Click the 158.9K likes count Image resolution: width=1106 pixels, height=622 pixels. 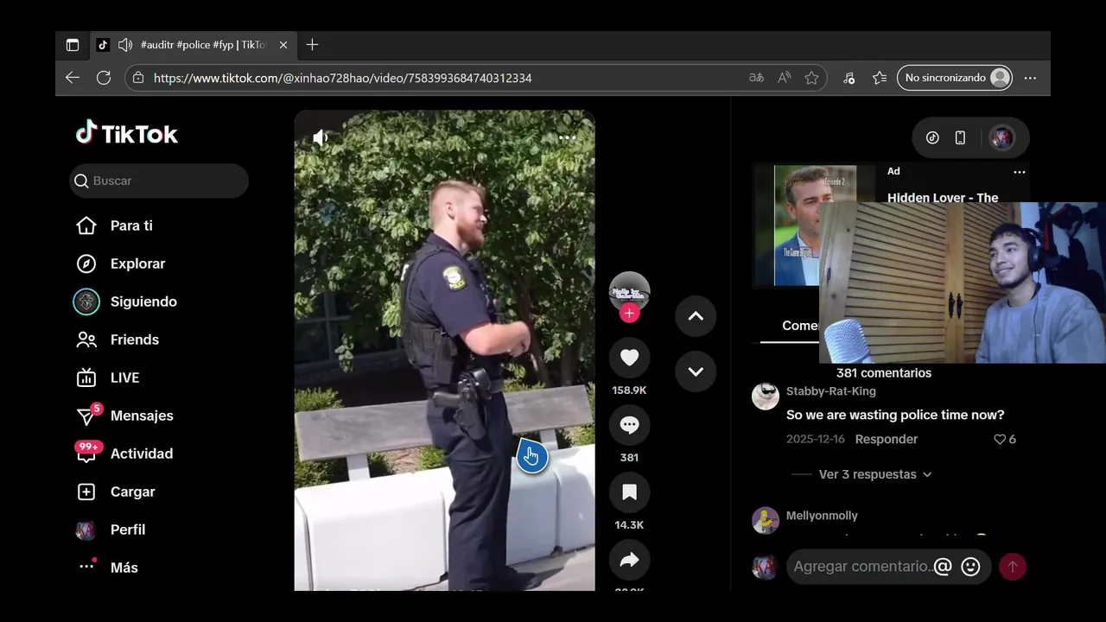coord(629,390)
